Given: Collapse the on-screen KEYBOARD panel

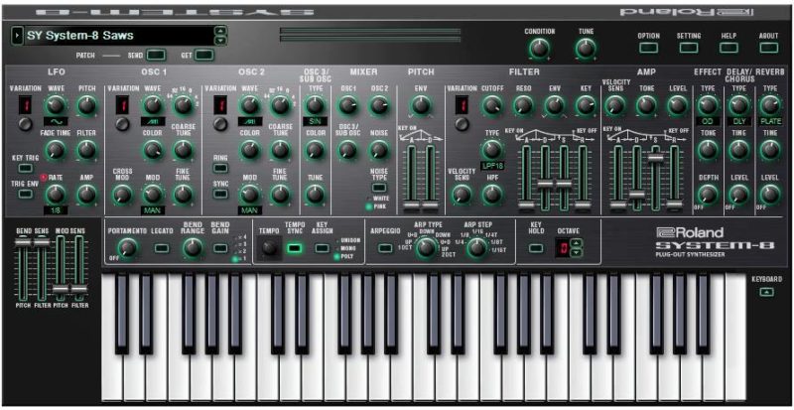Looking at the screenshot, I should (x=767, y=292).
